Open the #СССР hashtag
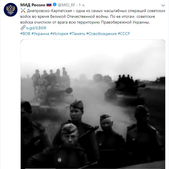The width and height of the screenshot is (169, 169). pyautogui.click(x=124, y=34)
